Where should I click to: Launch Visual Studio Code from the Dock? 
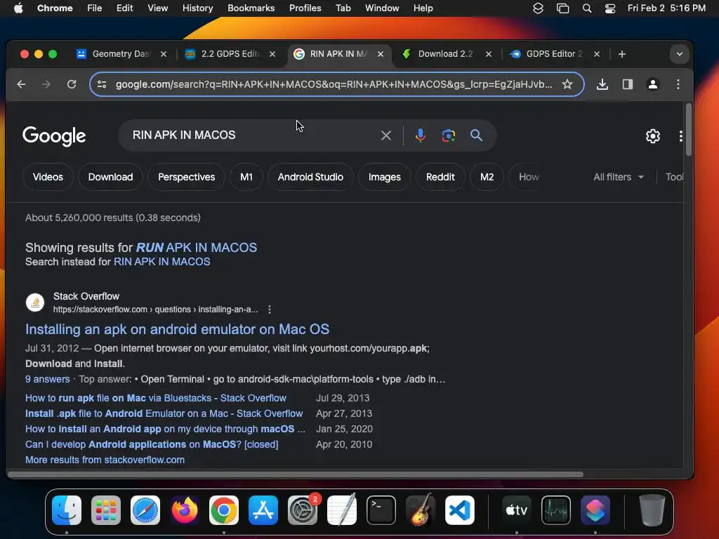coord(460,510)
